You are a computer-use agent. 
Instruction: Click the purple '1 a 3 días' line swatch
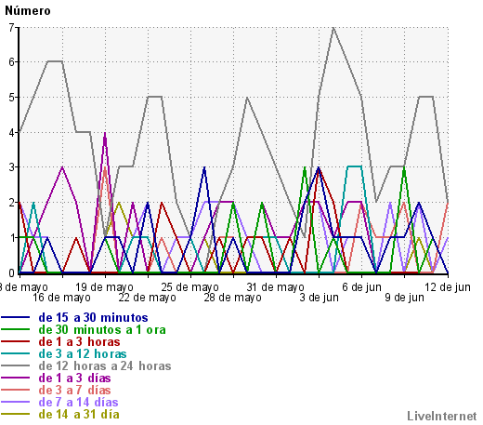(16, 378)
